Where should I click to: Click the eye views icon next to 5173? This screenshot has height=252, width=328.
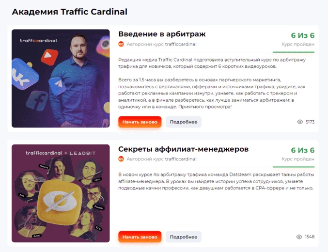pos(300,122)
